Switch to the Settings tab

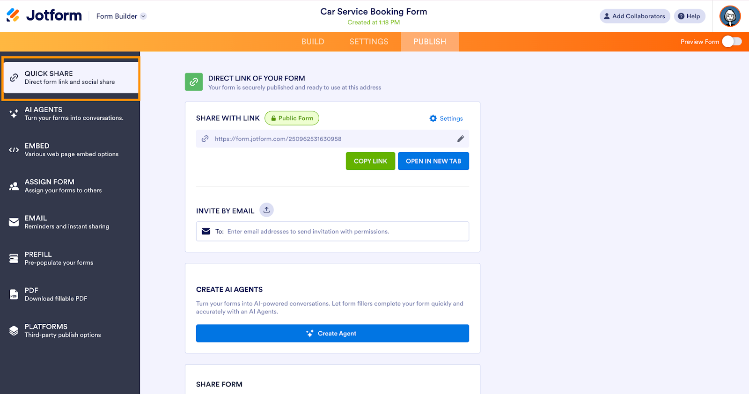click(x=369, y=42)
